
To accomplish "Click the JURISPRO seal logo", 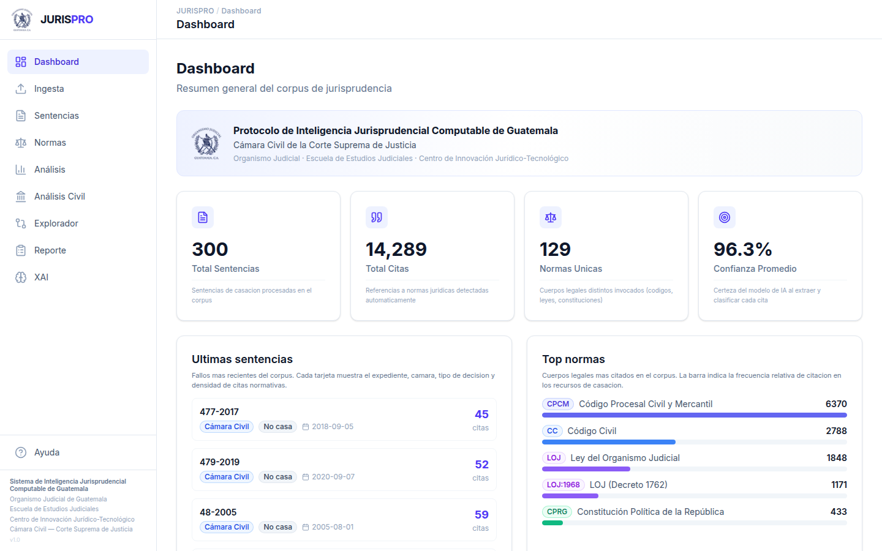I will 22,19.
